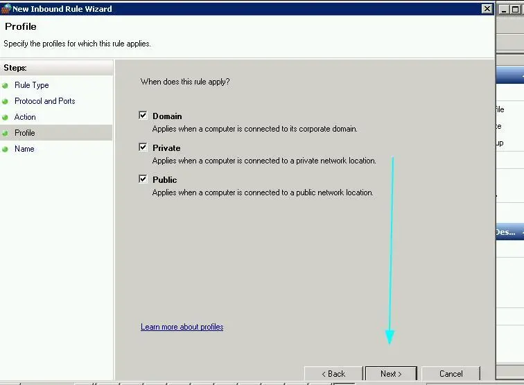
Task: Click the green bullet beside Rule Type
Action: (5, 85)
